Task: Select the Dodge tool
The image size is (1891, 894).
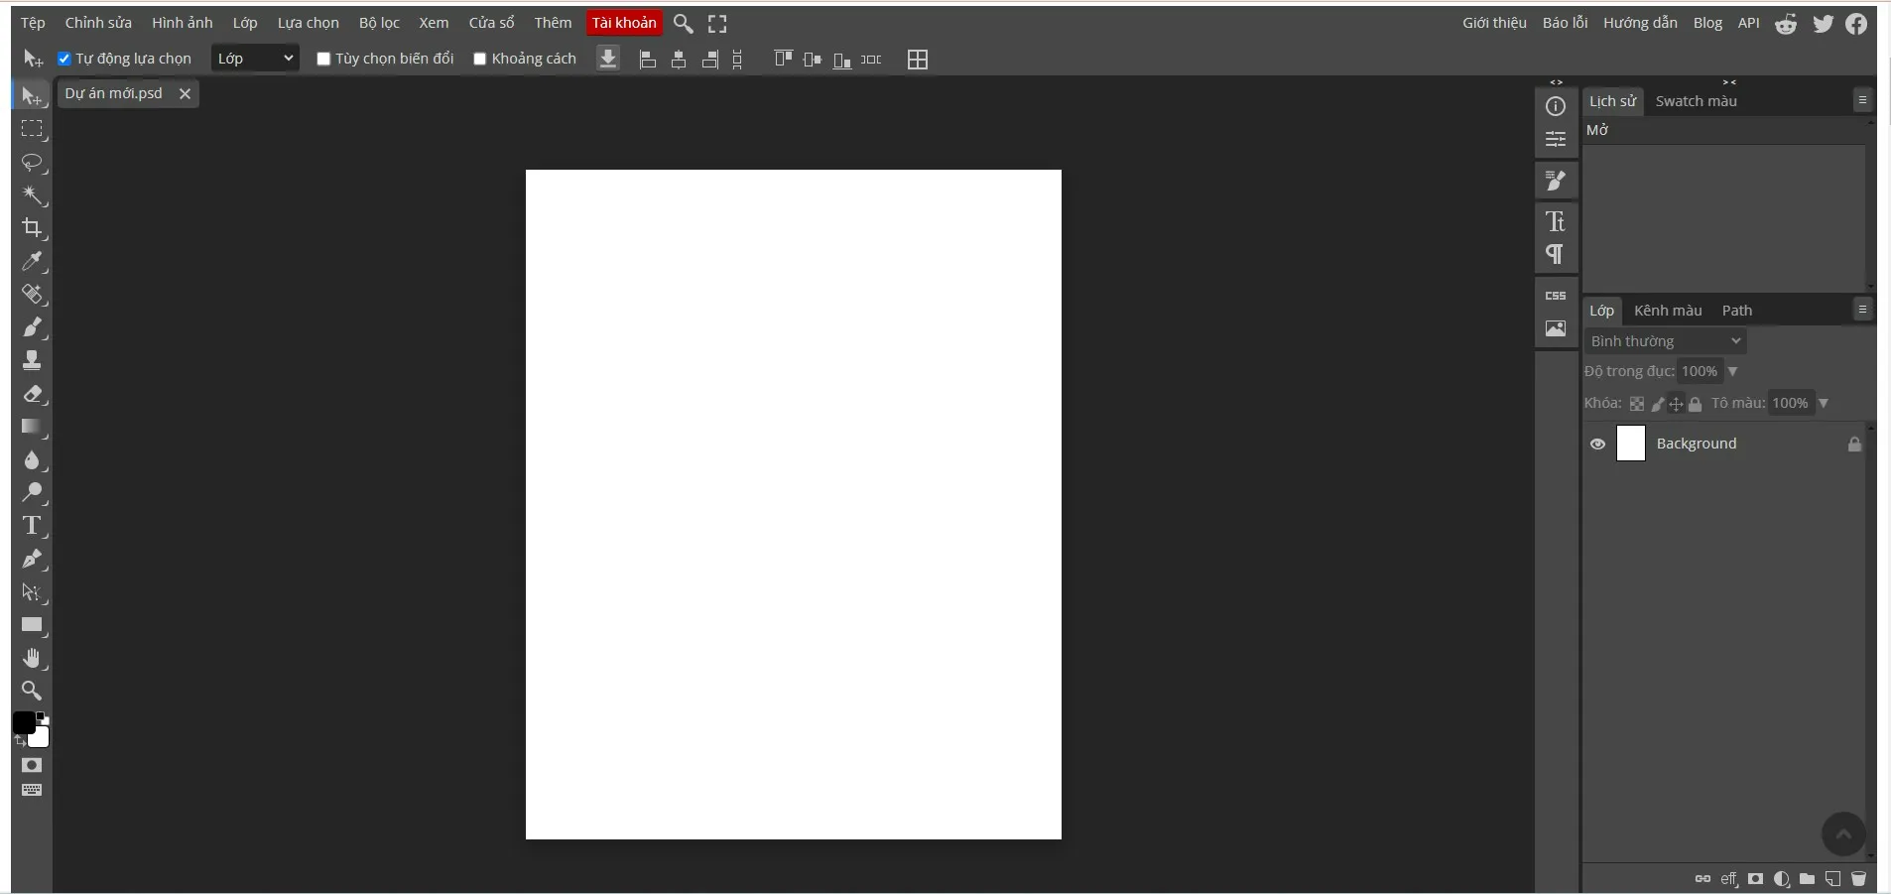Action: pos(32,492)
